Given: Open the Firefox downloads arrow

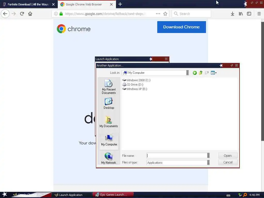Looking at the screenshot, I should 232,14.
